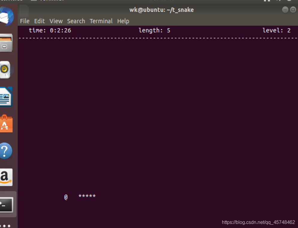
Task: Open the Help menu
Action: click(x=123, y=21)
